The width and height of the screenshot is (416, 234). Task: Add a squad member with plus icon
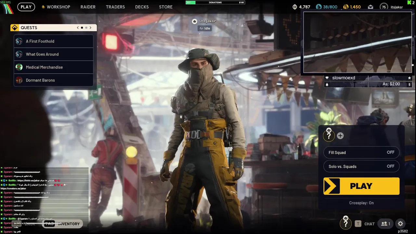click(x=340, y=136)
